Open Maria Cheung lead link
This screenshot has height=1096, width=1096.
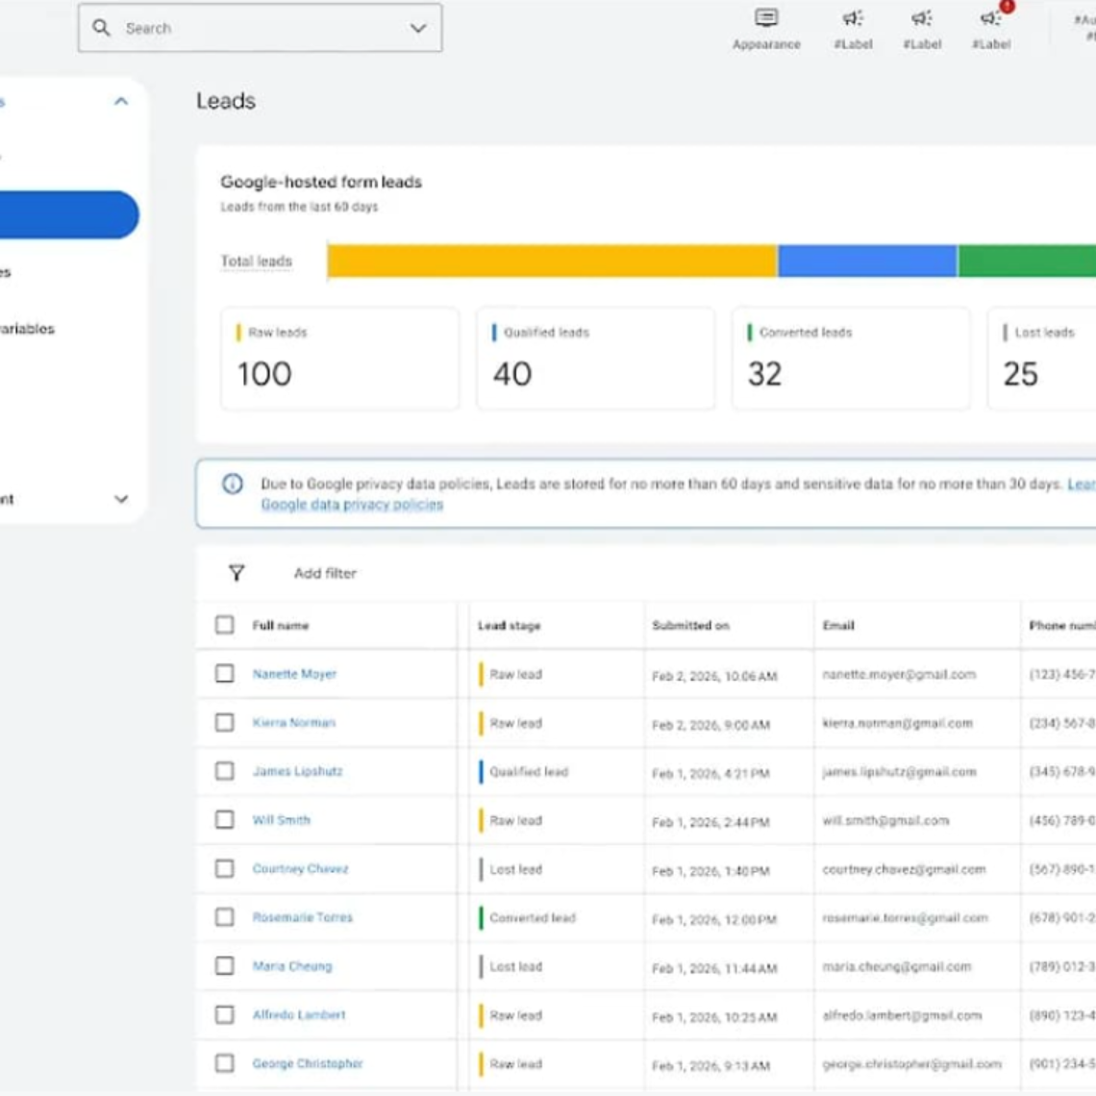pyautogui.click(x=292, y=966)
